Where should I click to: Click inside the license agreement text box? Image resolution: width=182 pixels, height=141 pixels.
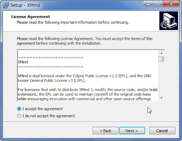[x=88, y=75]
